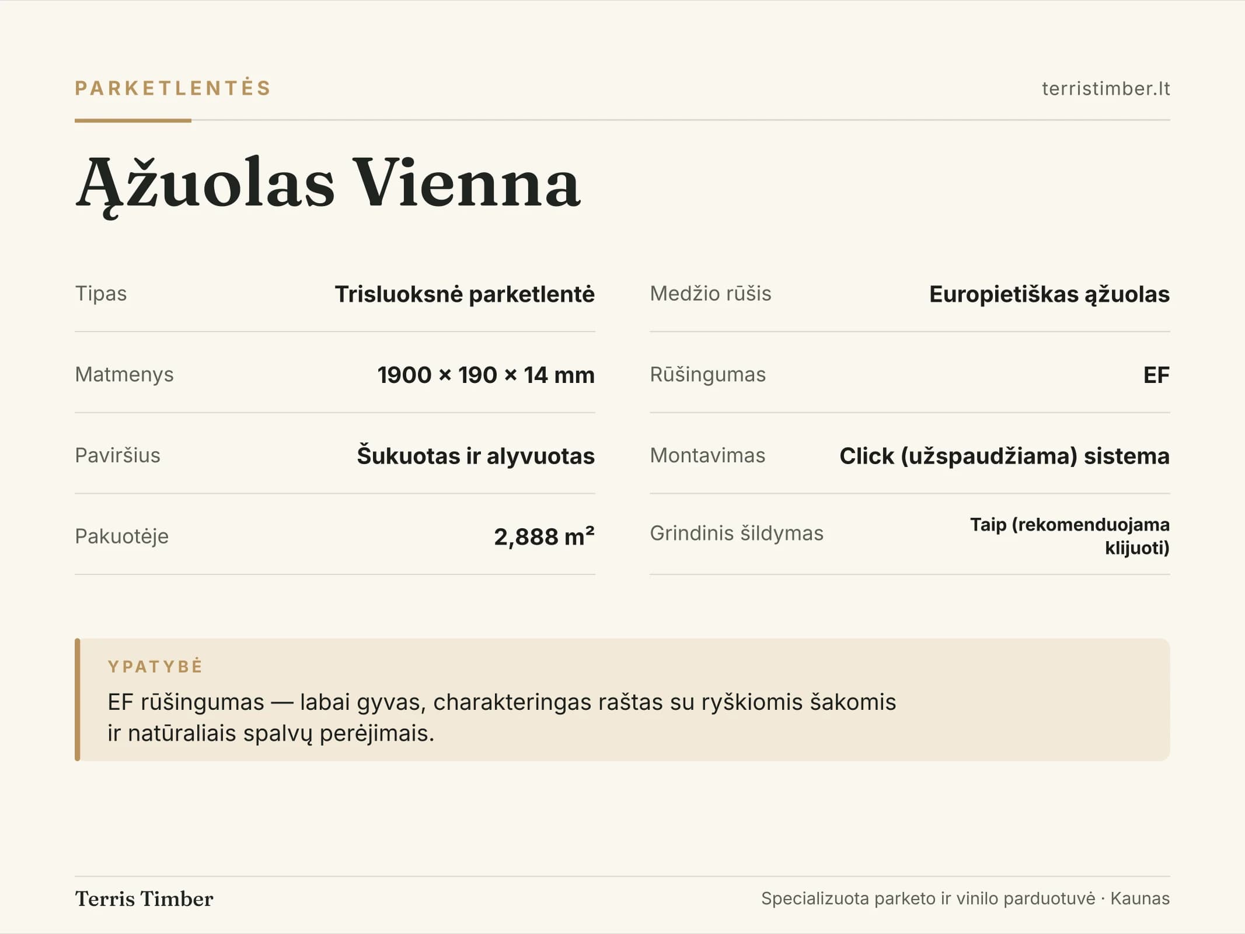Viewport: 1245px width, 934px height.
Task: Click the EF grading value
Action: coord(1156,375)
